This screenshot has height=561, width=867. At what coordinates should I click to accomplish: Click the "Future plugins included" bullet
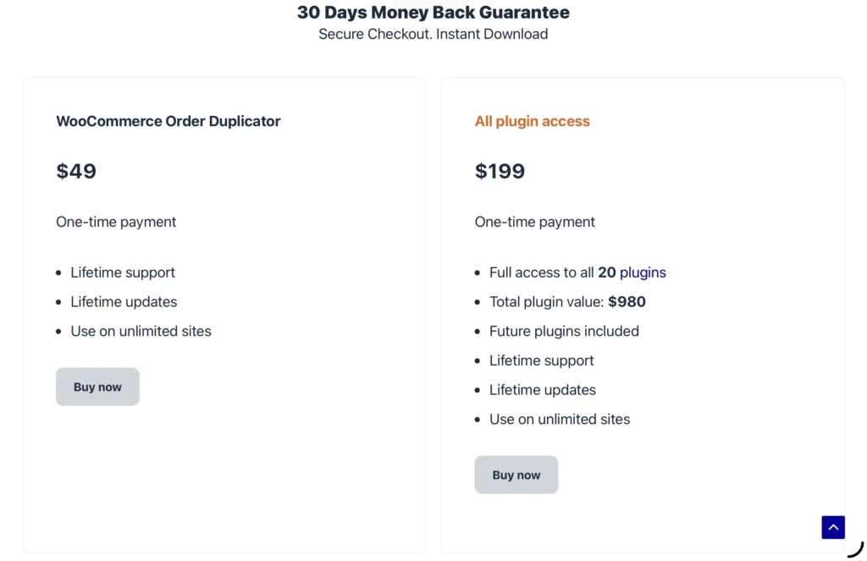(x=564, y=331)
